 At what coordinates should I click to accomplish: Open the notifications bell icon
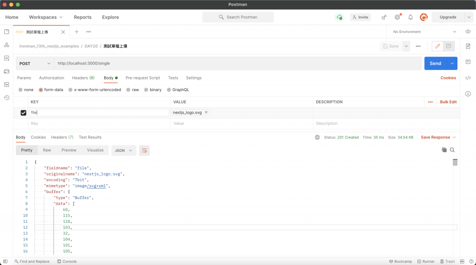(x=410, y=17)
